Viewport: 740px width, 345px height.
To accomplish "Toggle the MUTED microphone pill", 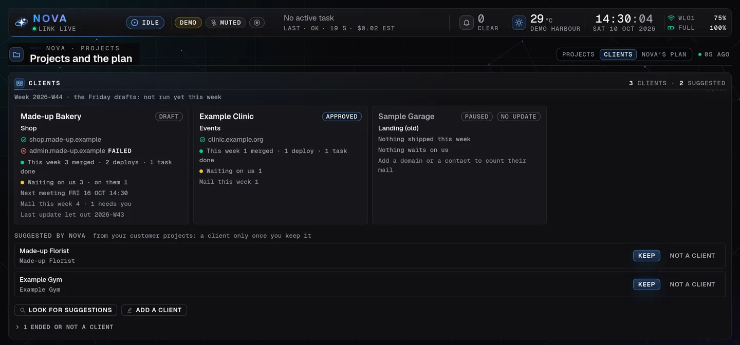I will (x=226, y=23).
